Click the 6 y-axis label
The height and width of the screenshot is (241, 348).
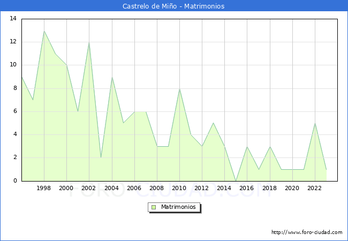point(15,111)
